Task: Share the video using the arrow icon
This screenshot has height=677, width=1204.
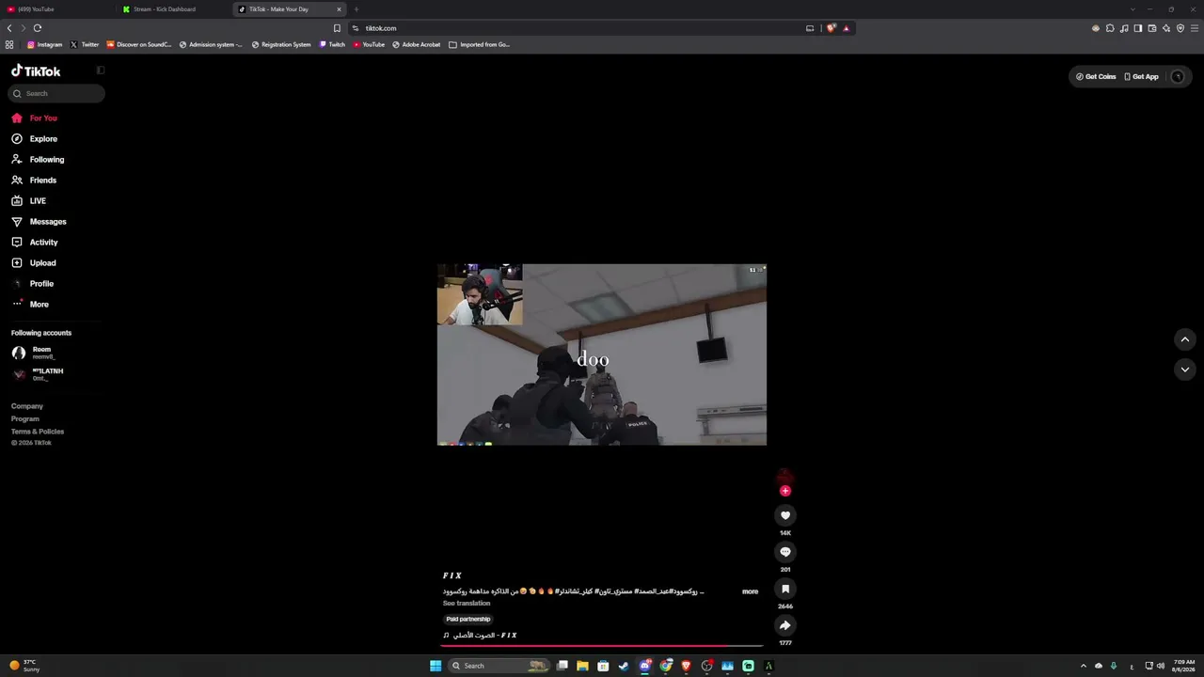Action: [785, 625]
